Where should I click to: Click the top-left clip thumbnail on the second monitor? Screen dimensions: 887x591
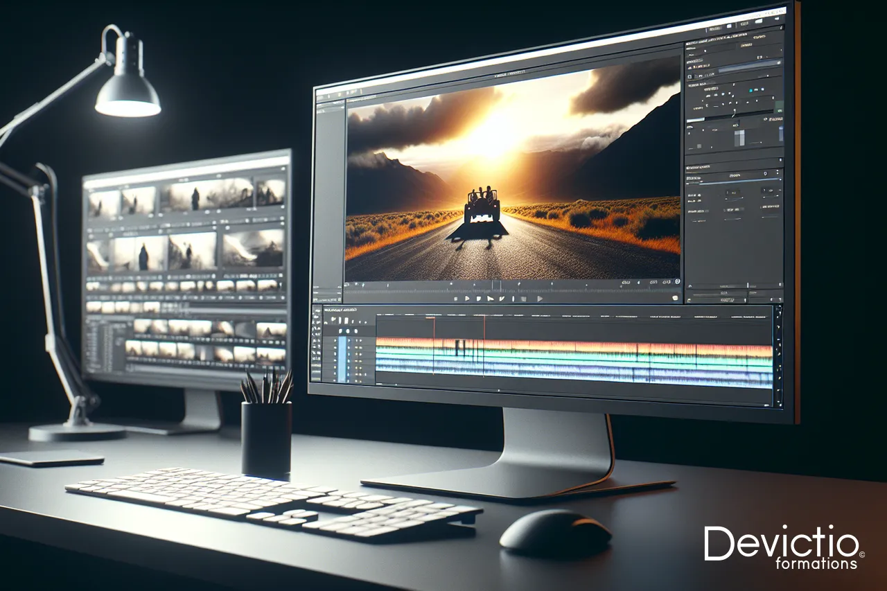click(104, 204)
